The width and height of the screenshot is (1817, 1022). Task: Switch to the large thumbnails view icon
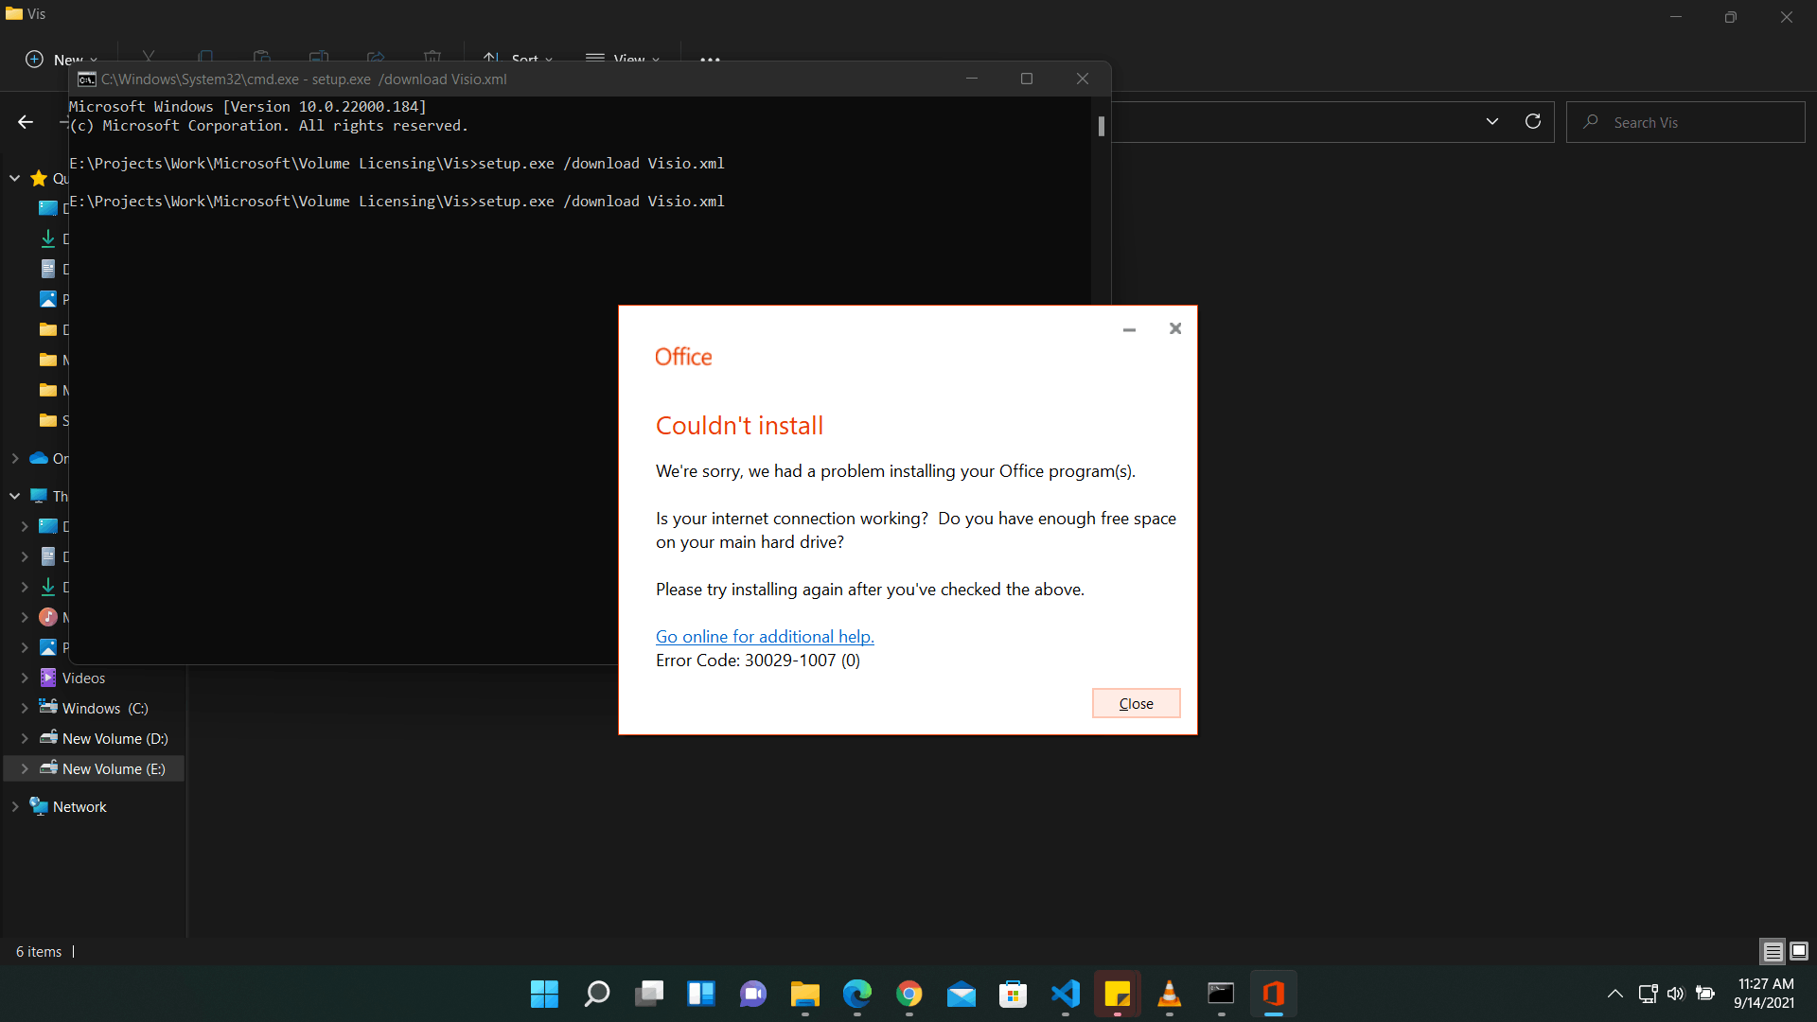point(1799,951)
